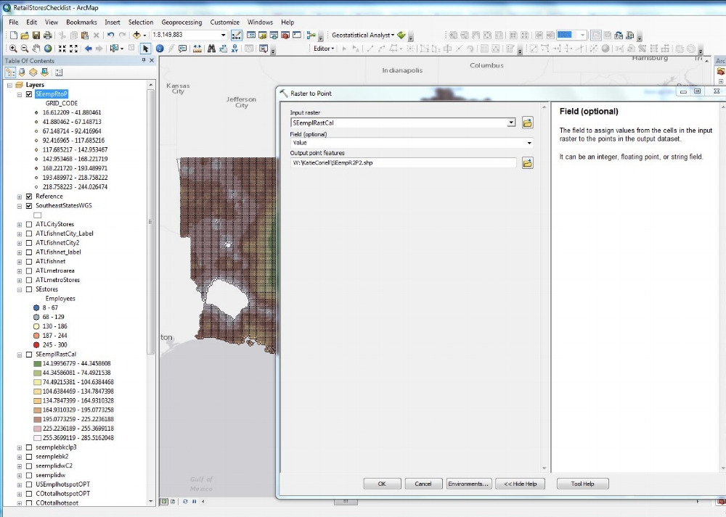Toggle the SoutheastStatesWGS layer checkbox
726x517 pixels.
tap(29, 206)
